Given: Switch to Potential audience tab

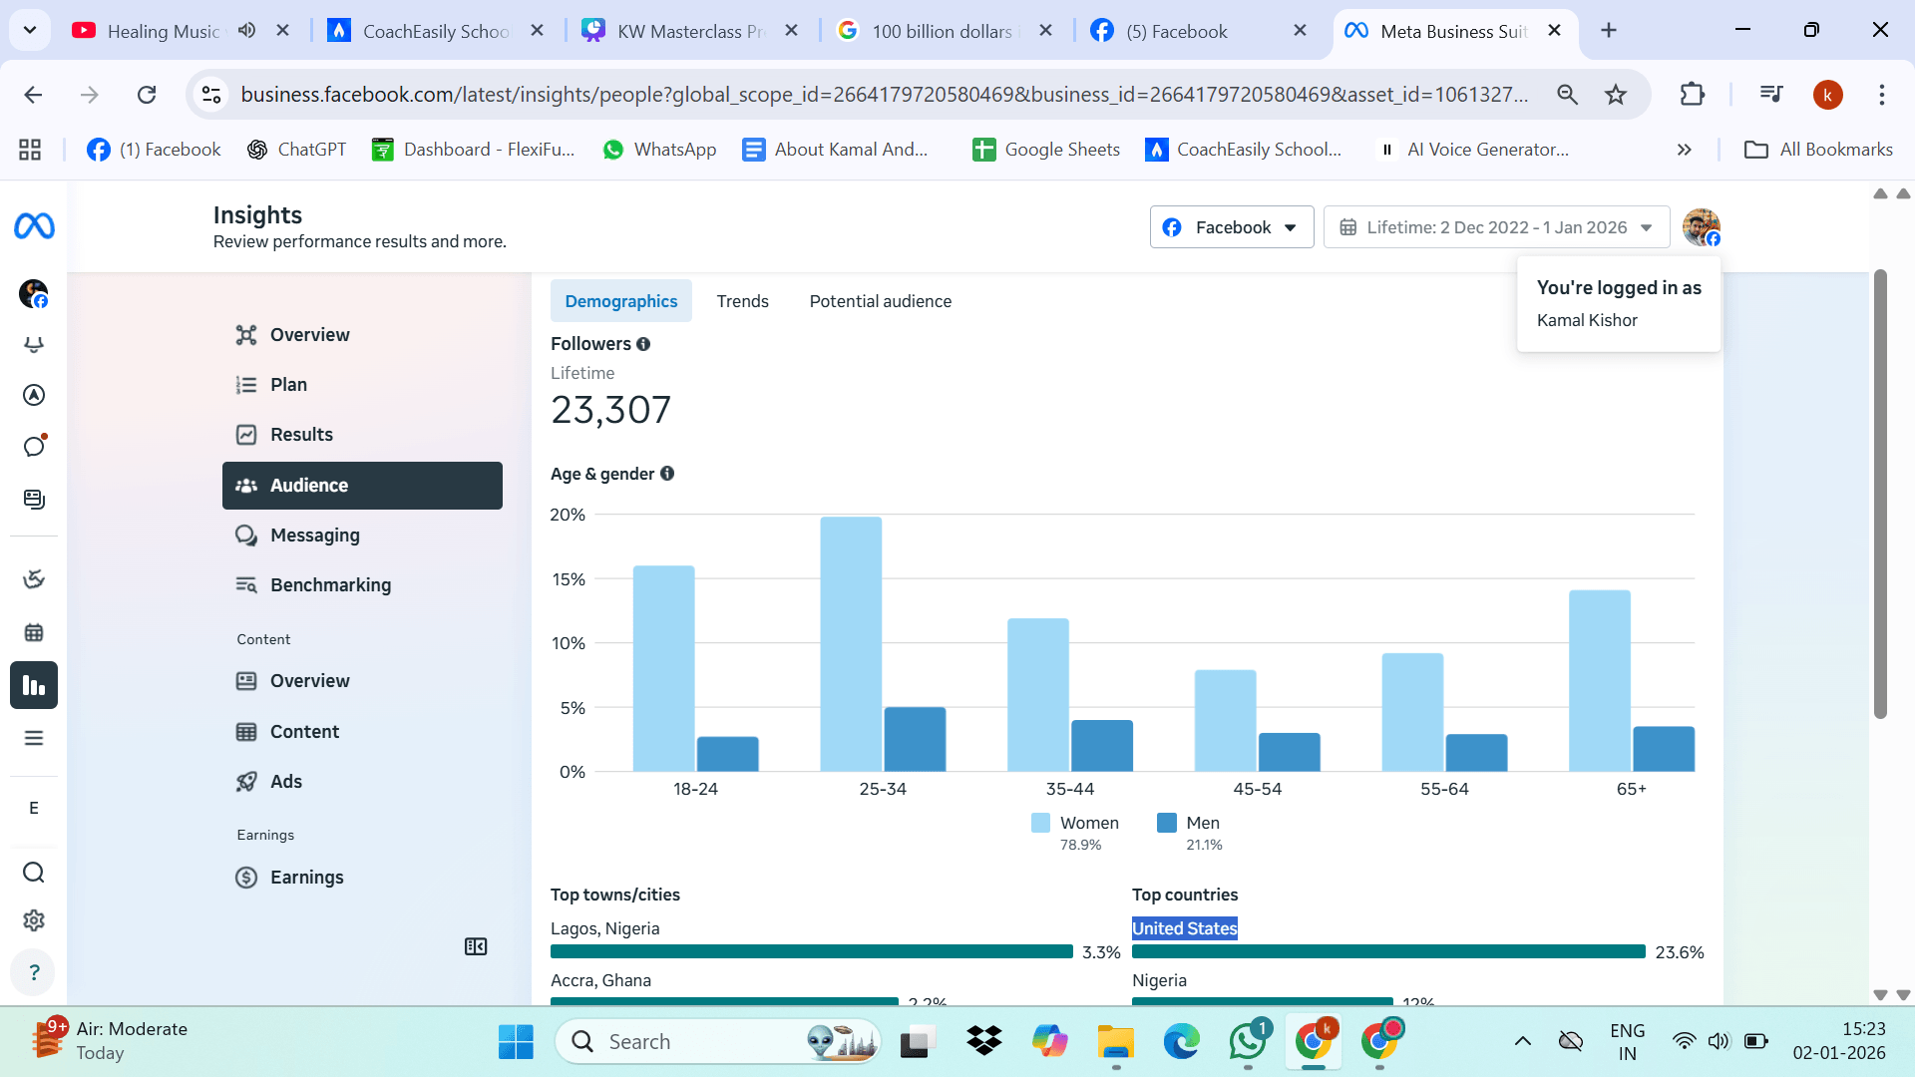Looking at the screenshot, I should 880,301.
